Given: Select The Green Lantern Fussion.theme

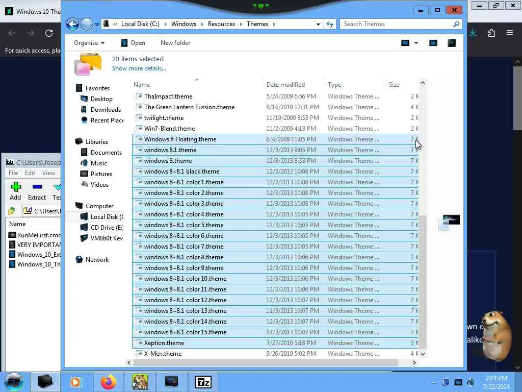Looking at the screenshot, I should pos(275,107).
